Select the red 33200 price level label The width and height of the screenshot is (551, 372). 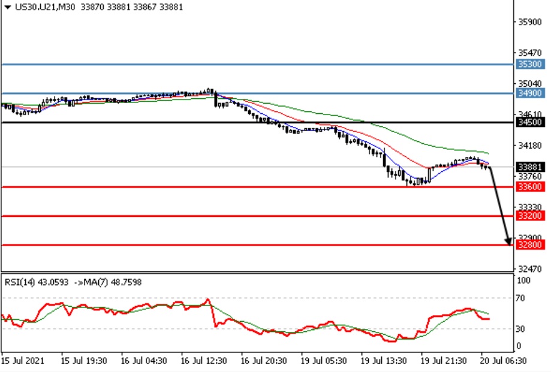530,216
